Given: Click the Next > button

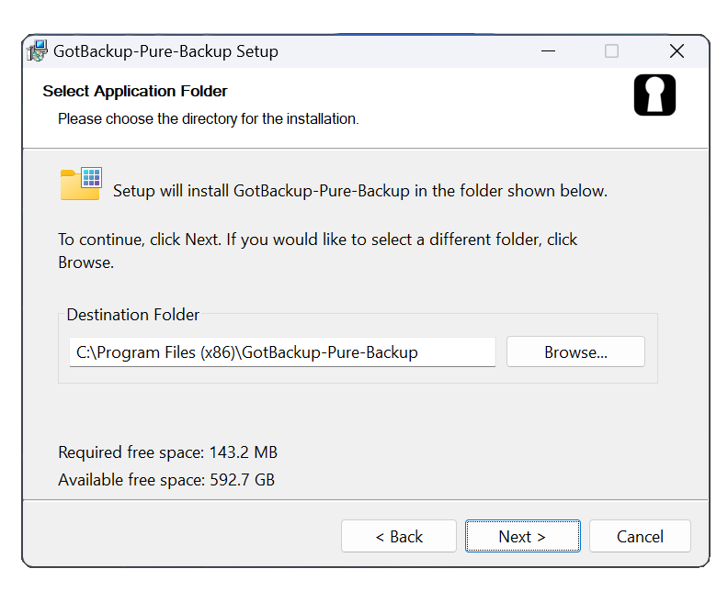Looking at the screenshot, I should (522, 536).
